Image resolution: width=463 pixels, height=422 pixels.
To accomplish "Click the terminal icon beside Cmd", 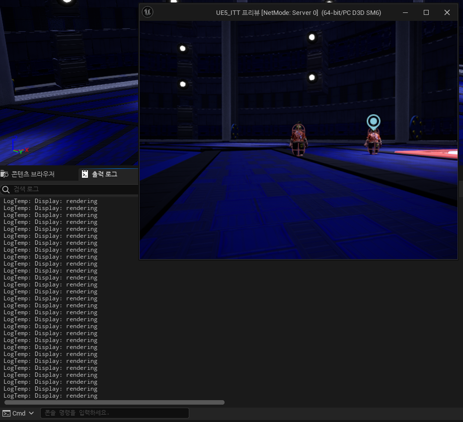I will [6, 413].
